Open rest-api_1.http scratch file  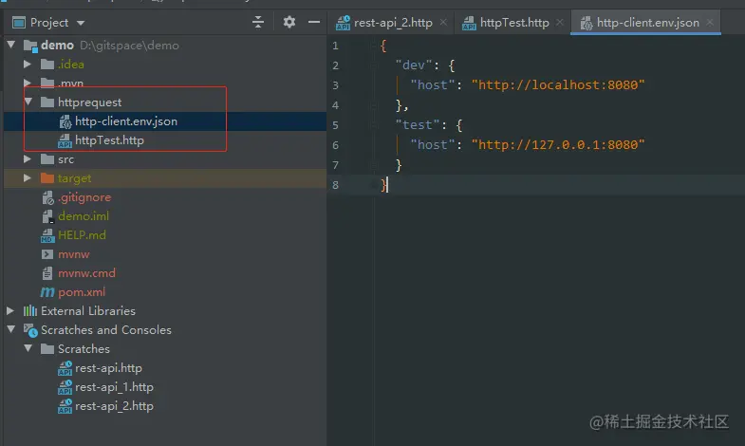(114, 387)
